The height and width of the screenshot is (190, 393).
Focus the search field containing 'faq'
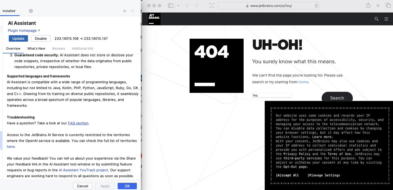point(272,95)
